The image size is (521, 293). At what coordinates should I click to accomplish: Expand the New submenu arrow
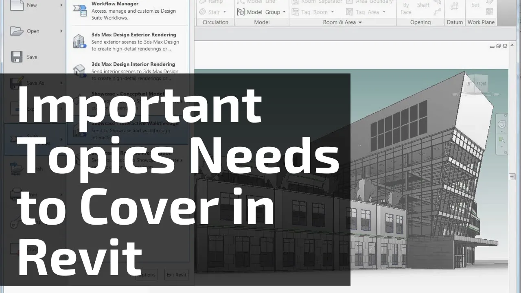(x=61, y=5)
